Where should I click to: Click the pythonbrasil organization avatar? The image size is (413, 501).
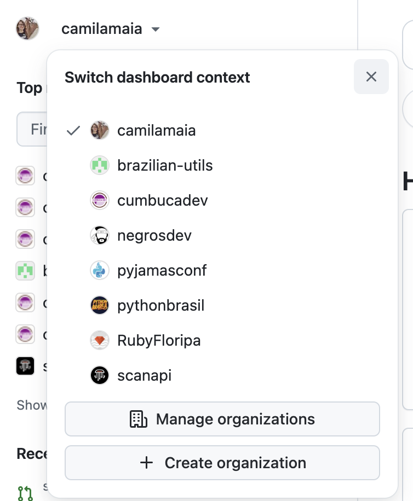pyautogui.click(x=100, y=305)
